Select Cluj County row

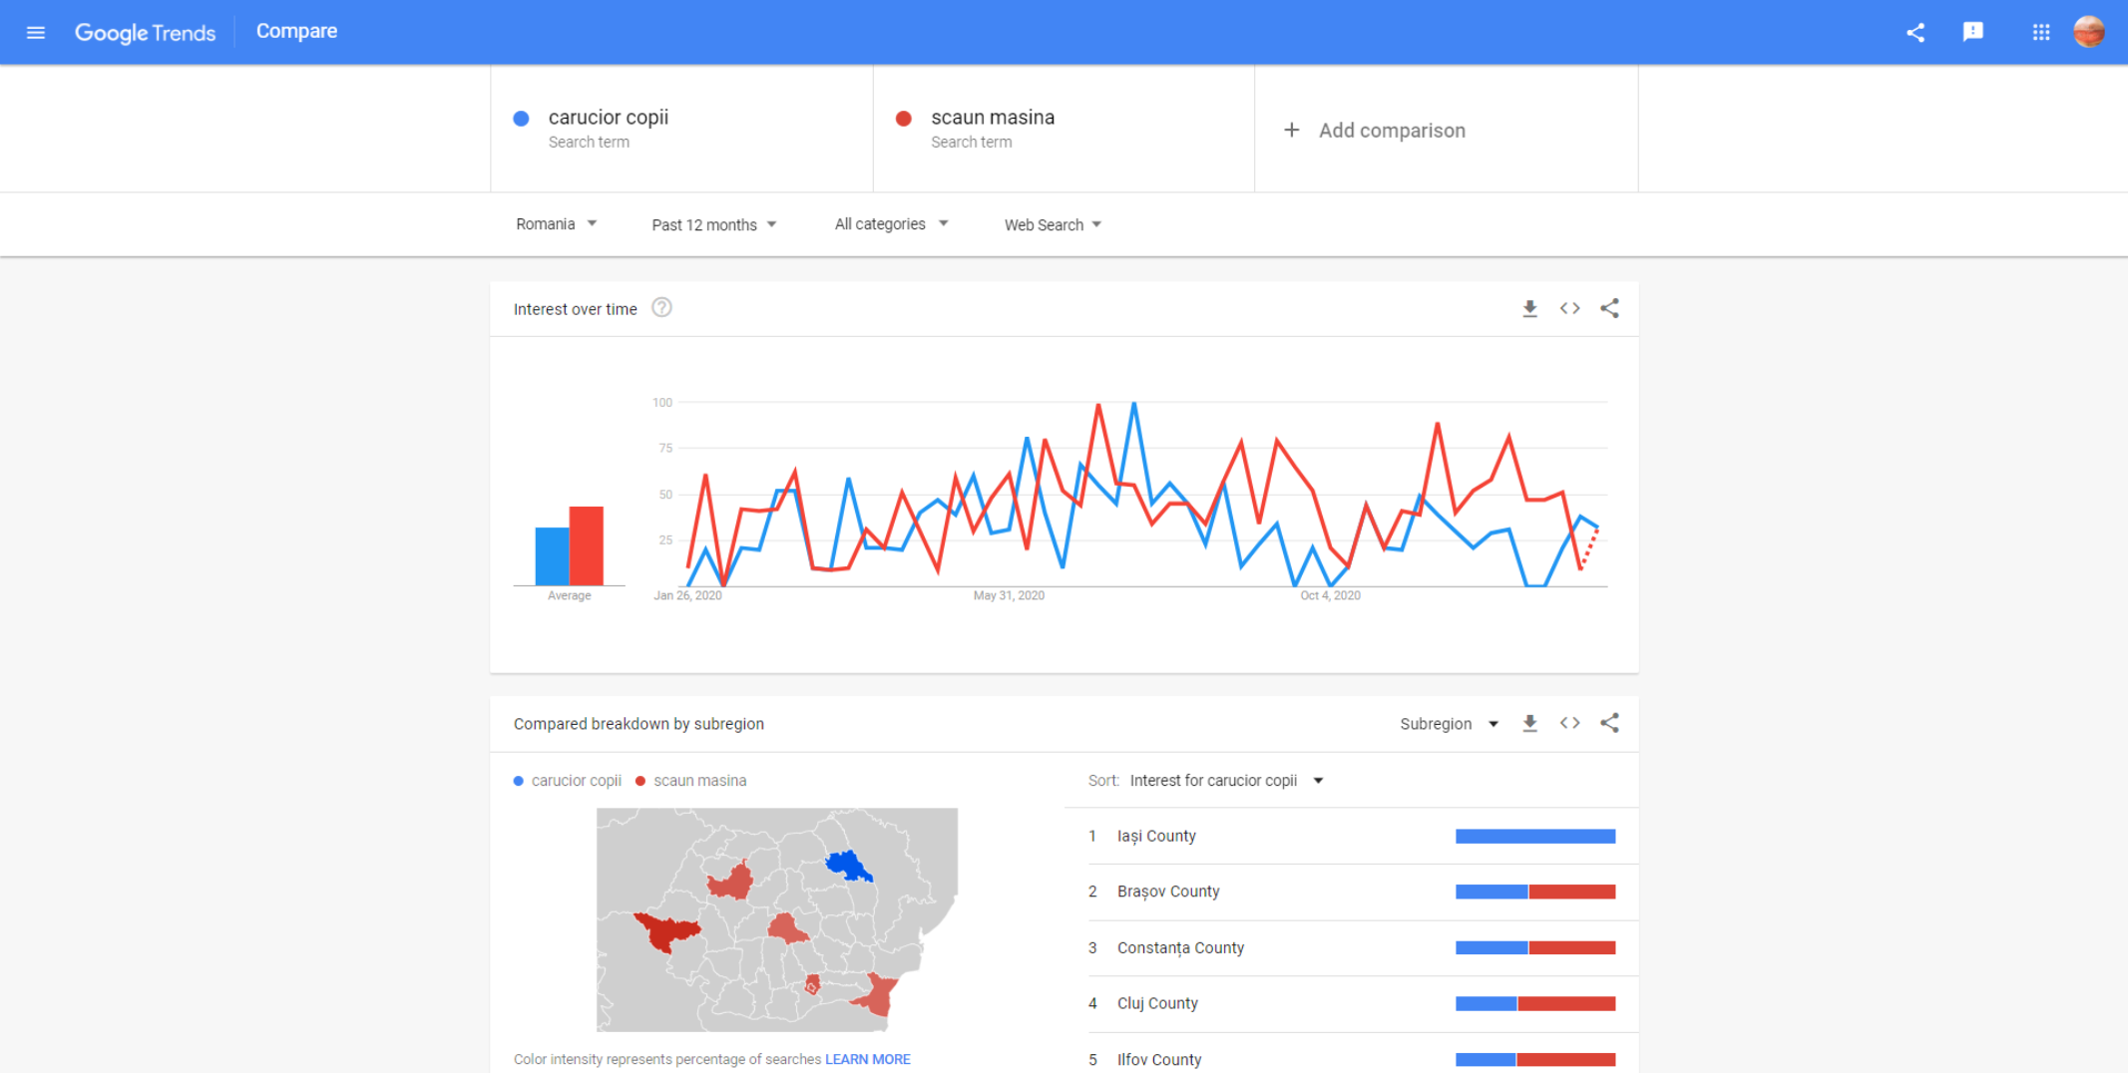[1352, 1003]
